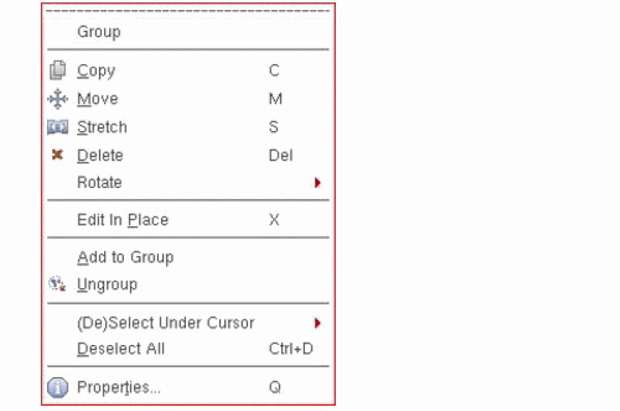620x411 pixels.
Task: Select Group menu entry
Action: click(x=98, y=32)
